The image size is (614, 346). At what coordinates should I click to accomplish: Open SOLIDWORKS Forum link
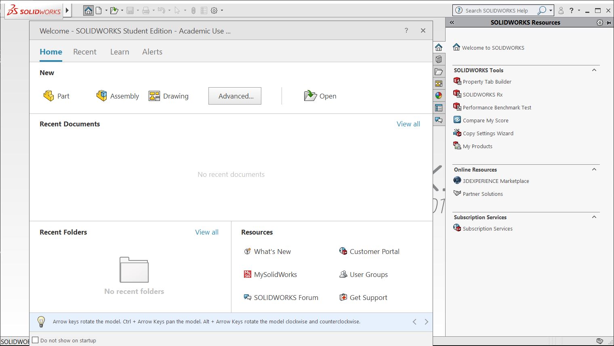[281, 298]
